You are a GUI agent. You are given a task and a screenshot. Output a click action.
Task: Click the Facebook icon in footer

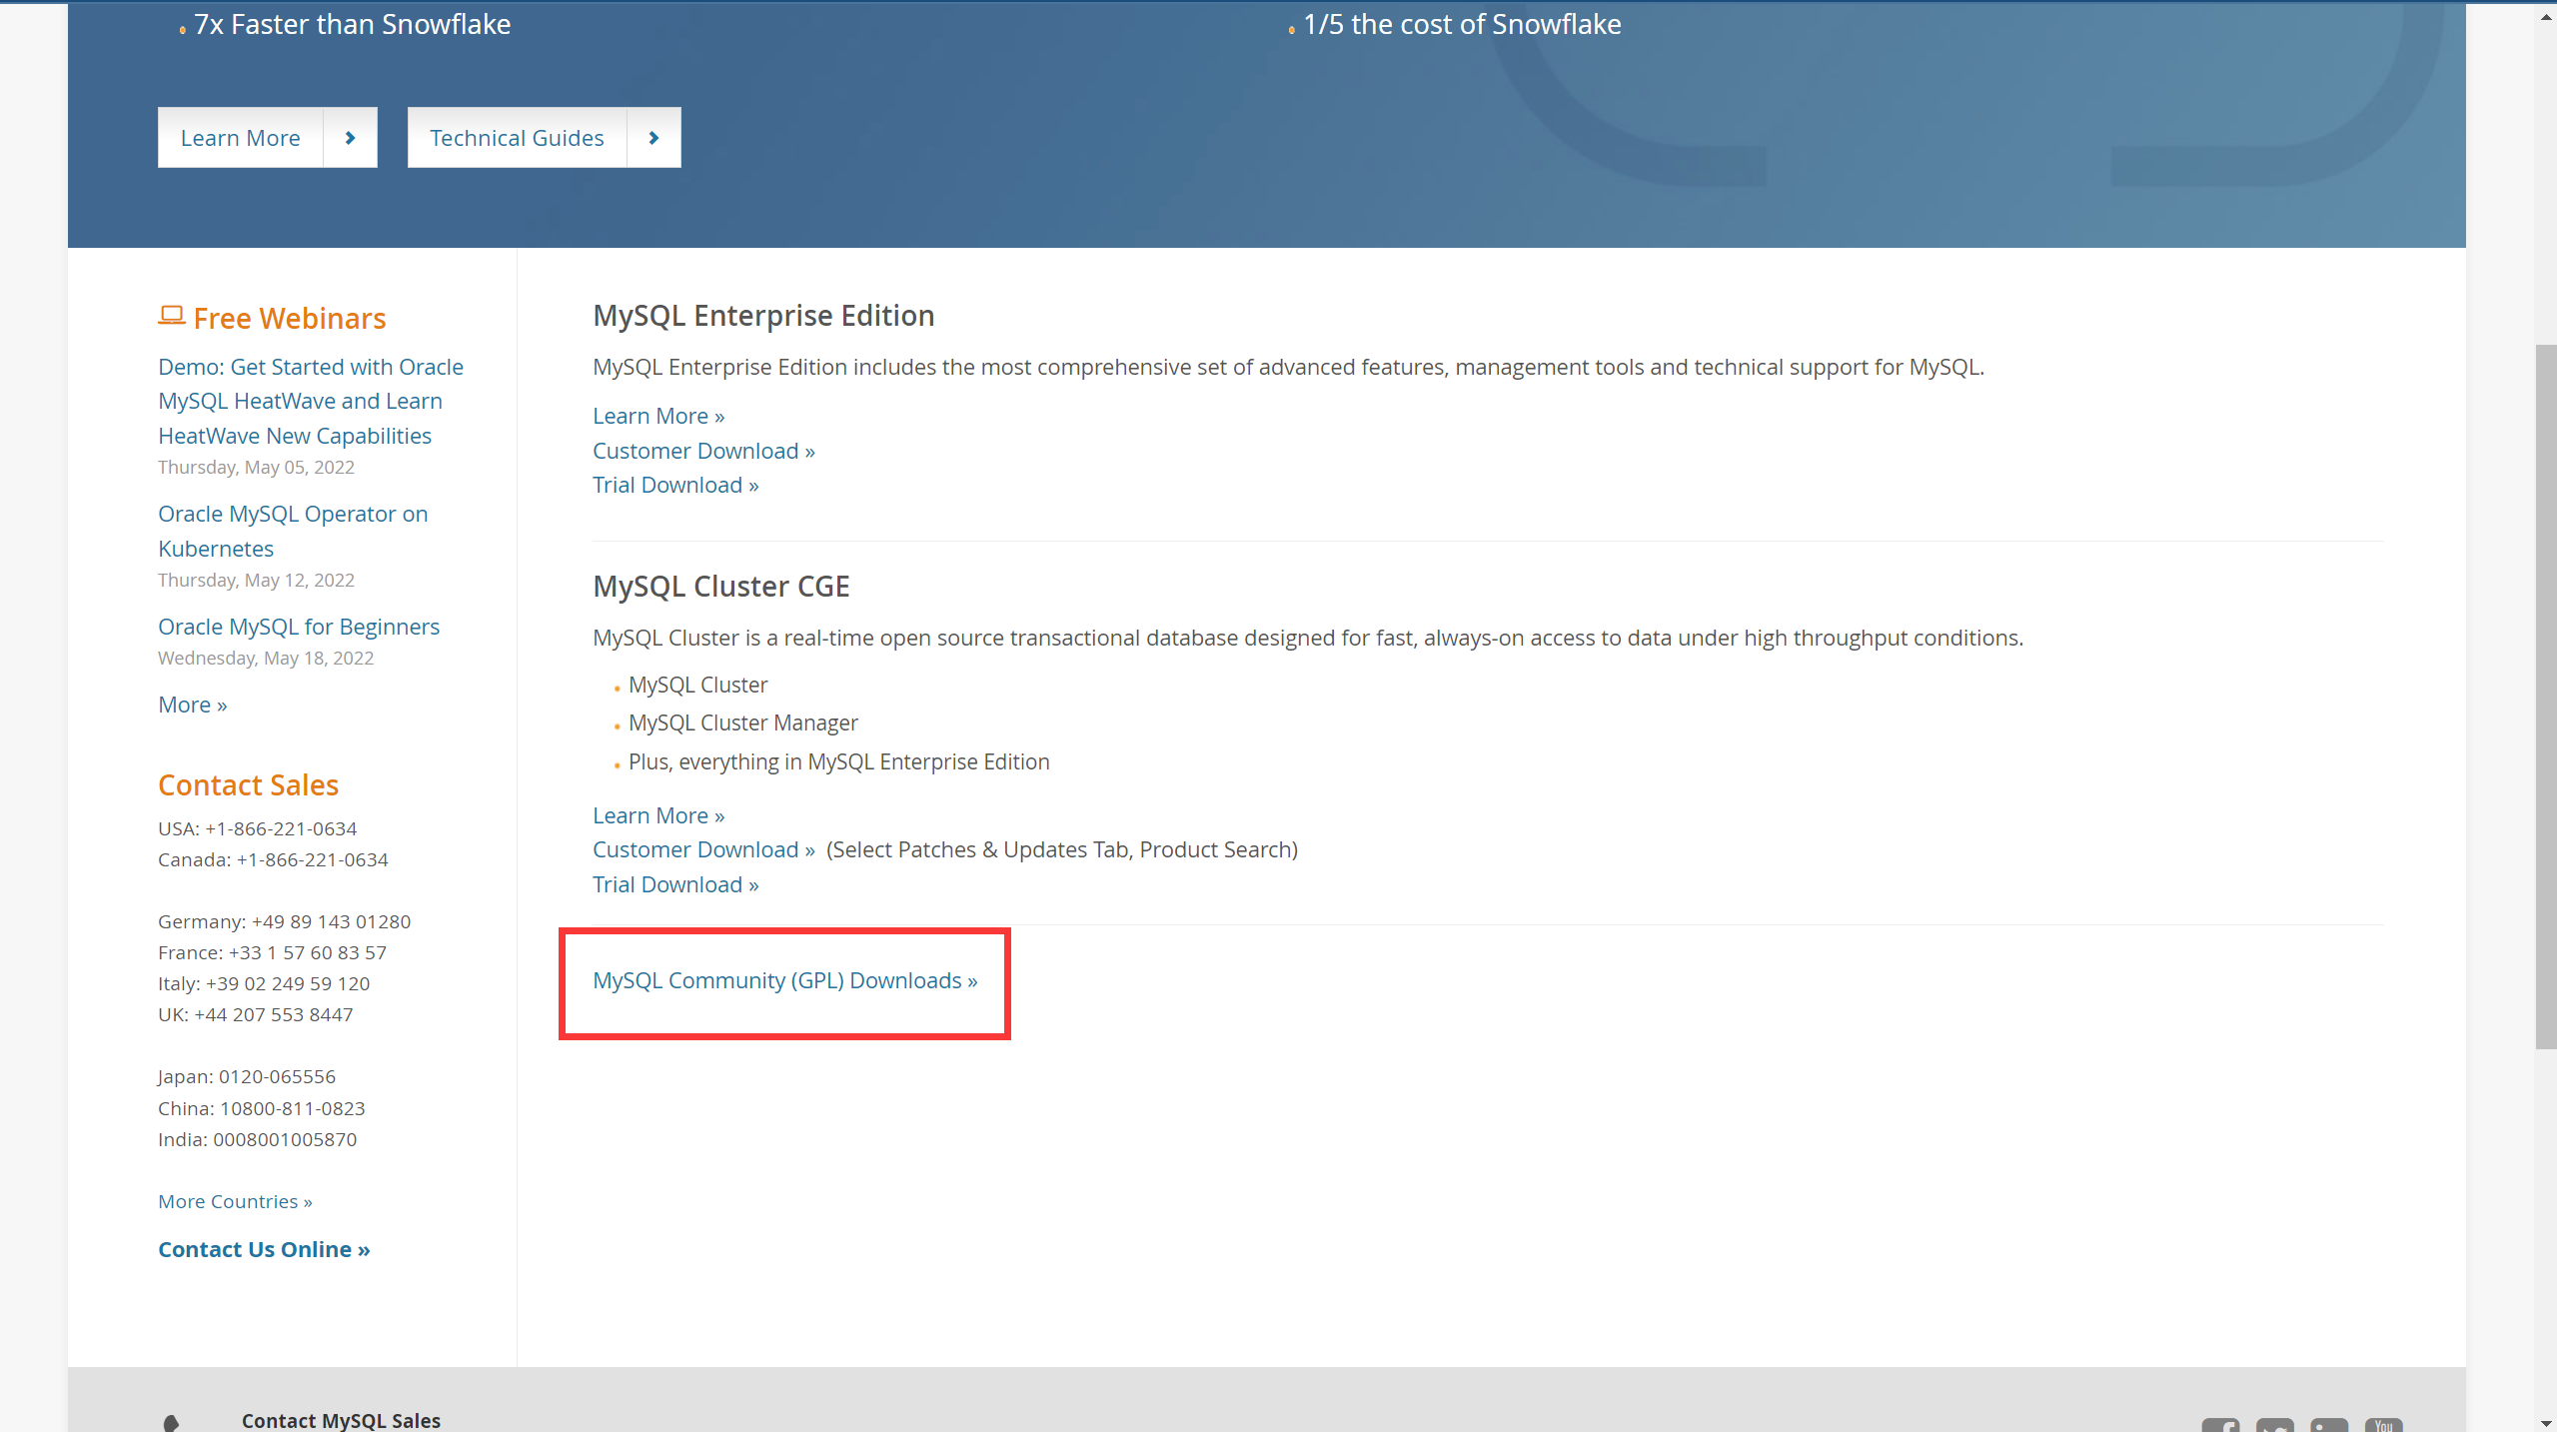2220,1425
